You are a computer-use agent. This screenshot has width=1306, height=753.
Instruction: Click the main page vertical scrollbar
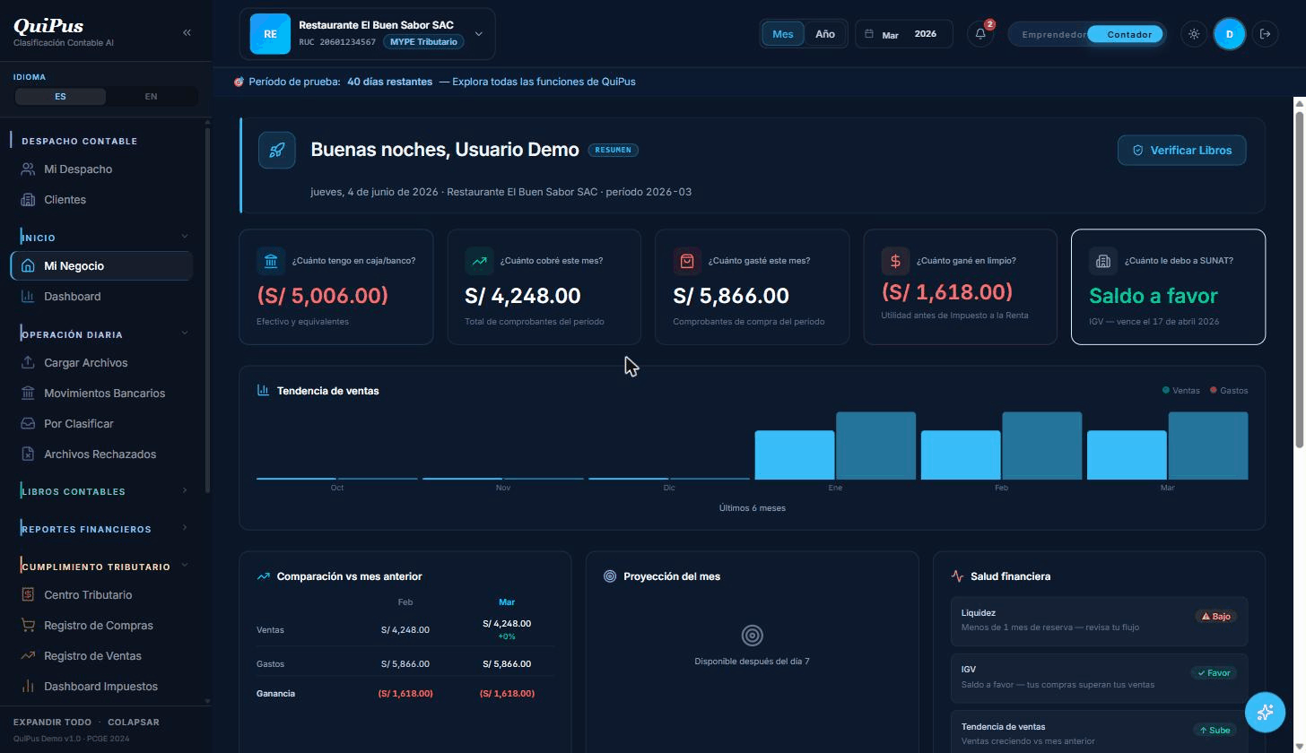point(1299,278)
